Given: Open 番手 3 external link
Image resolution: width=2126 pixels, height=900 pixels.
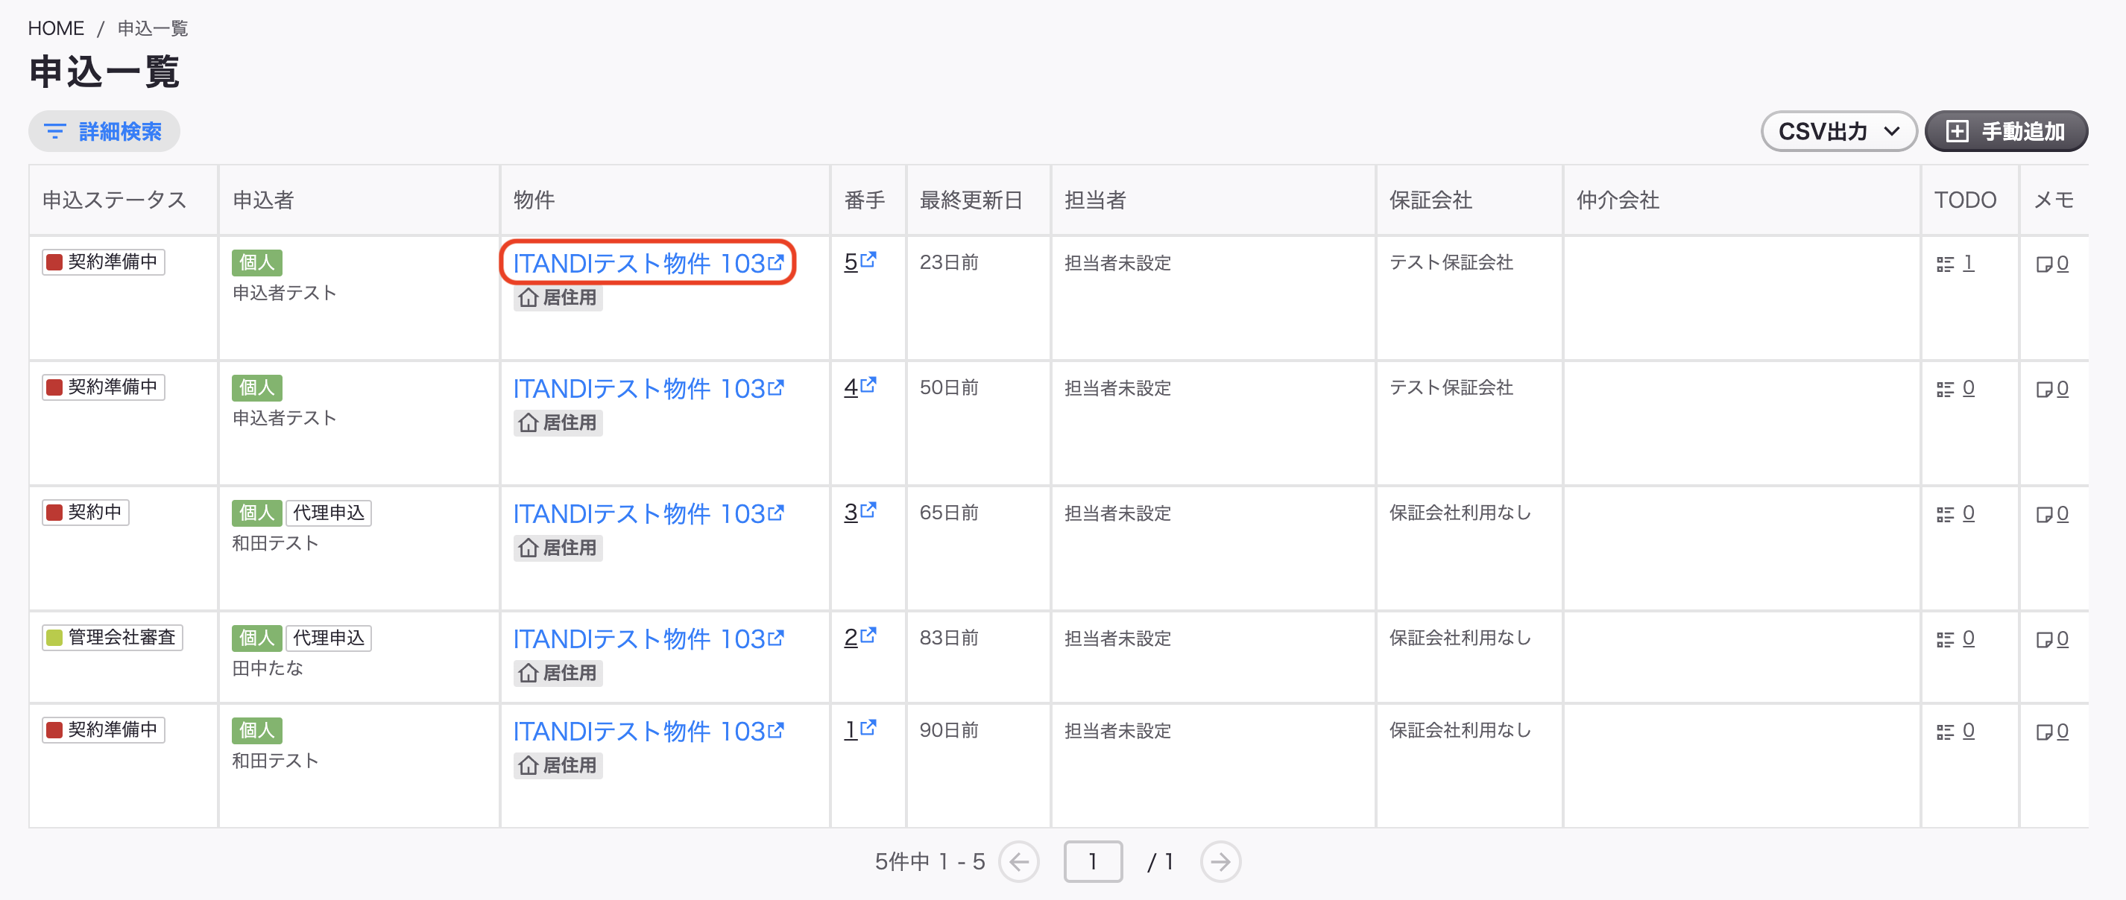Looking at the screenshot, I should tap(859, 513).
